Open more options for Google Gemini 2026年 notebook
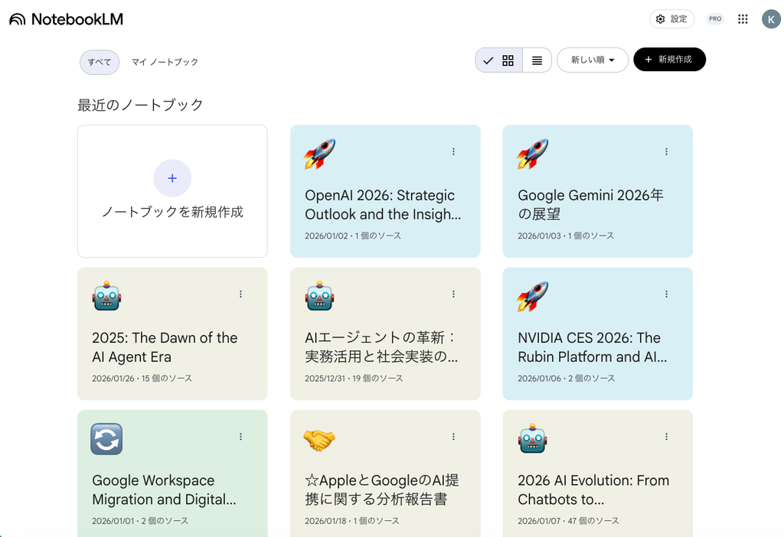The width and height of the screenshot is (784, 537). [666, 151]
